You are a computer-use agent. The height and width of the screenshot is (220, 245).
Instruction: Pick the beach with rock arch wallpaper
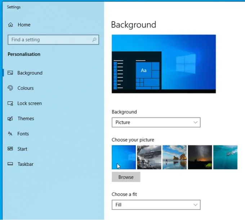pyautogui.click(x=174, y=157)
